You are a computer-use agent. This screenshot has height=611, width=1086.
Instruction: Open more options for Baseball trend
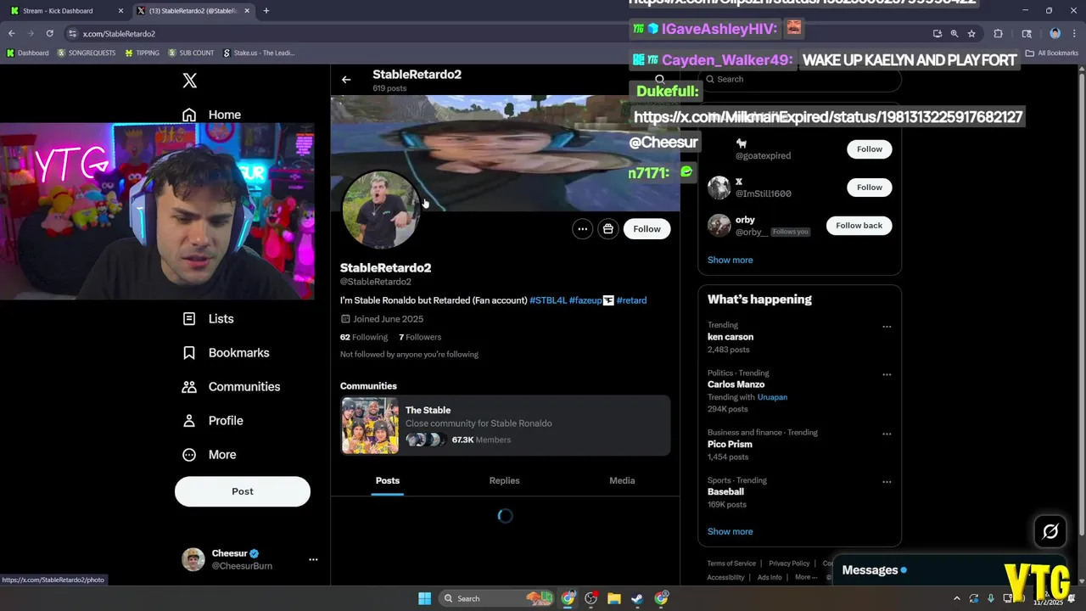[x=887, y=482]
